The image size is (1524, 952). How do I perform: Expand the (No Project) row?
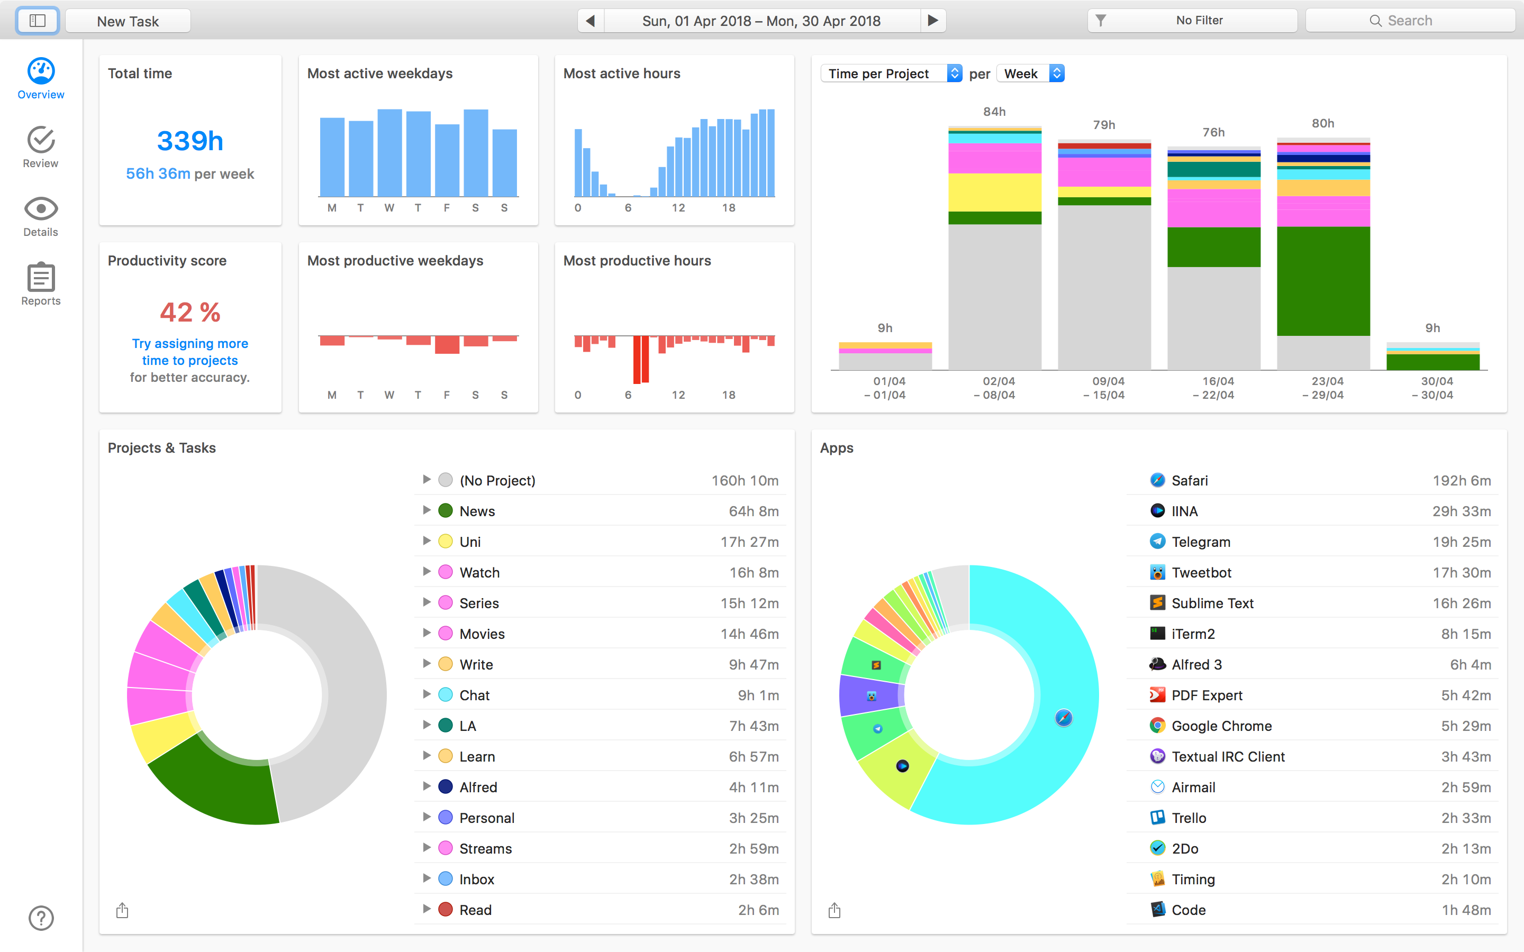[427, 480]
